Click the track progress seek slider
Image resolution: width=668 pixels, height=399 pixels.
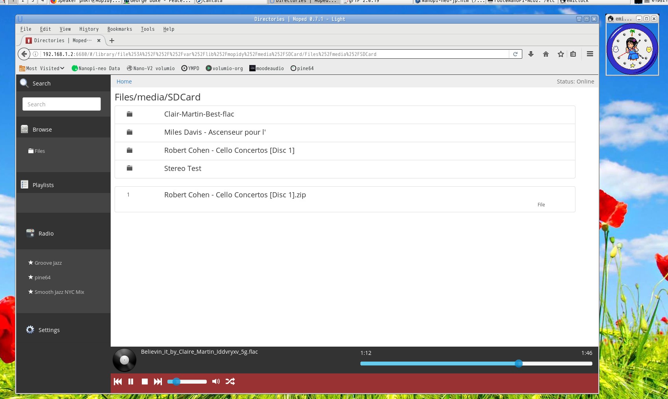point(476,364)
